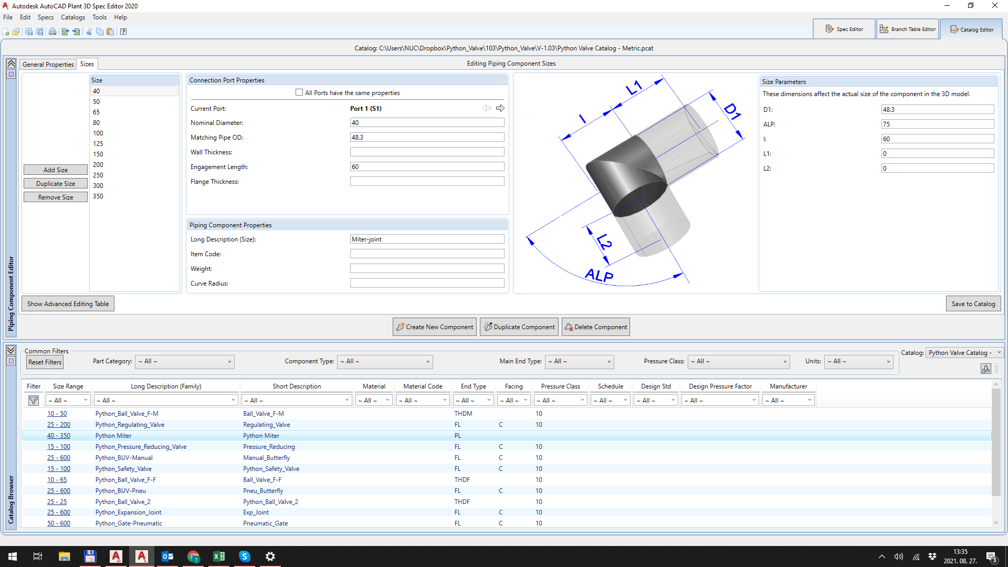Click the next port arrow icon
The height and width of the screenshot is (567, 1008).
500,108
